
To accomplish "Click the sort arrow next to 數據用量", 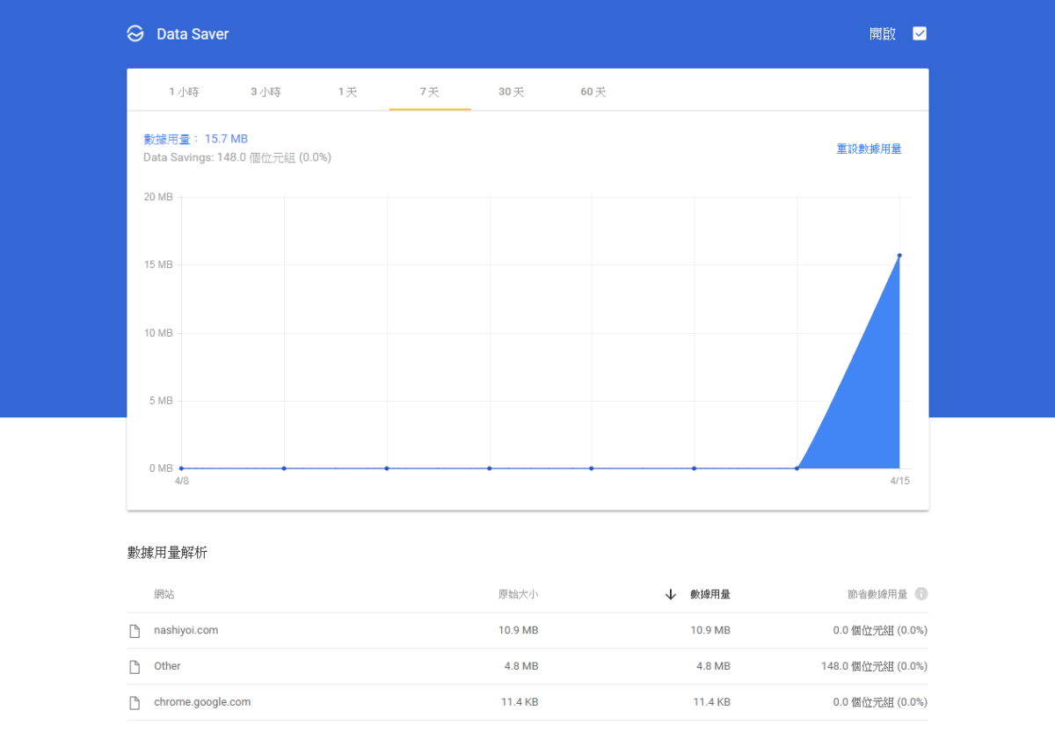I will click(671, 594).
